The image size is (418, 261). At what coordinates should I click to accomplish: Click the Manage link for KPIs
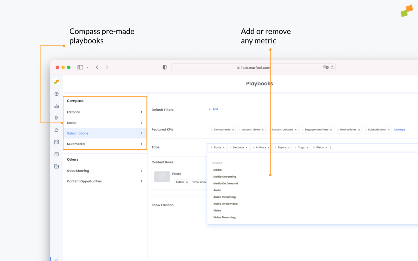coord(399,130)
